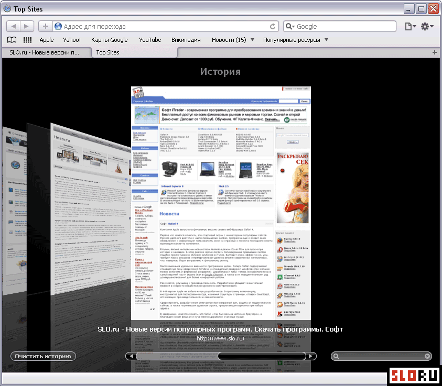Open a new tab with plus icon
Screen dimensions: 442x386
point(434,52)
